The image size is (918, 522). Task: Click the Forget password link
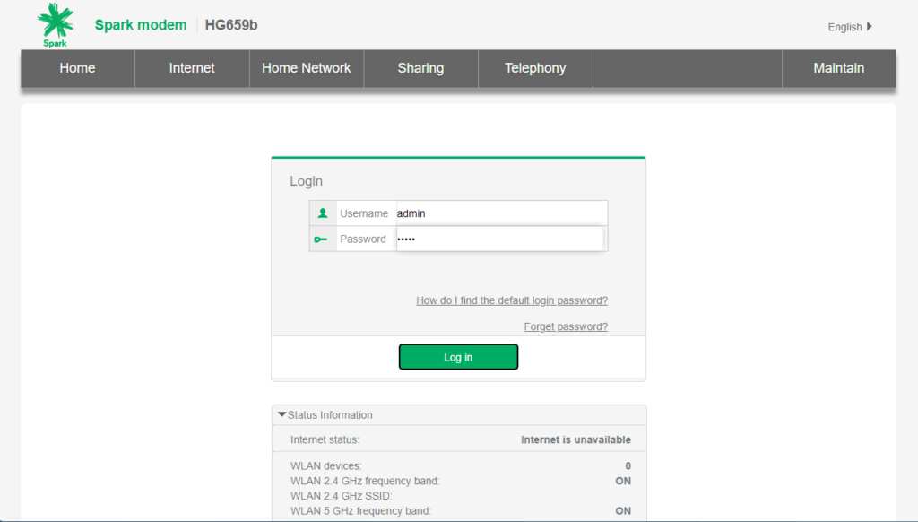[566, 326]
